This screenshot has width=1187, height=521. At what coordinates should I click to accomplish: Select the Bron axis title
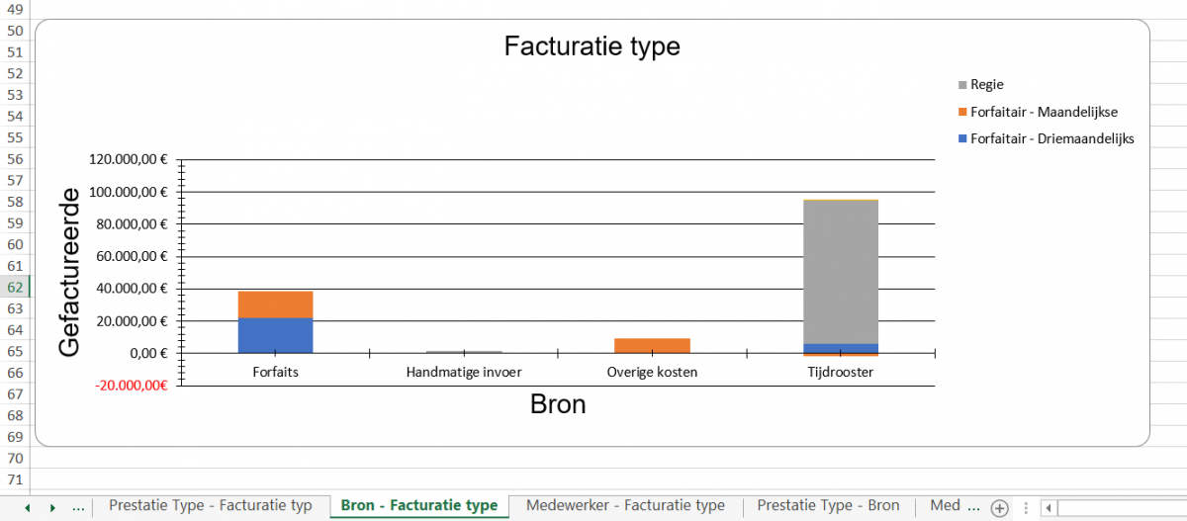coord(558,404)
